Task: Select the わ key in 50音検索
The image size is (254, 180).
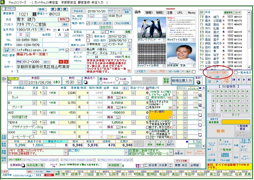Action: (209, 91)
